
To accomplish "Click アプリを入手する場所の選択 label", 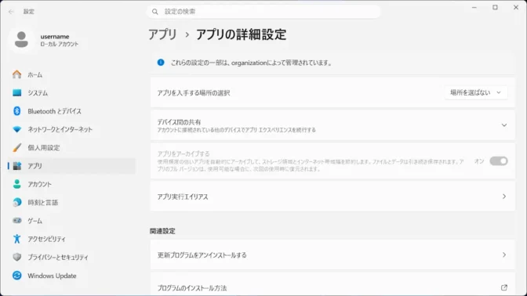I will pyautogui.click(x=194, y=93).
